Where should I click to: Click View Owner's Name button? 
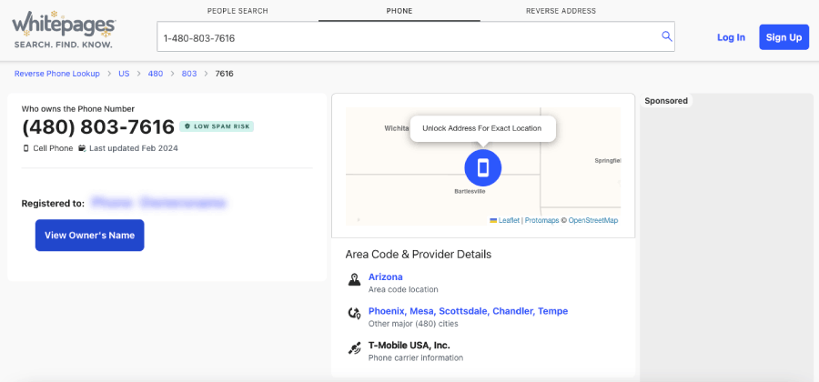click(90, 236)
